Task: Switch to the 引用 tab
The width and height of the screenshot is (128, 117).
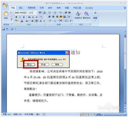Action: click(x=42, y=8)
